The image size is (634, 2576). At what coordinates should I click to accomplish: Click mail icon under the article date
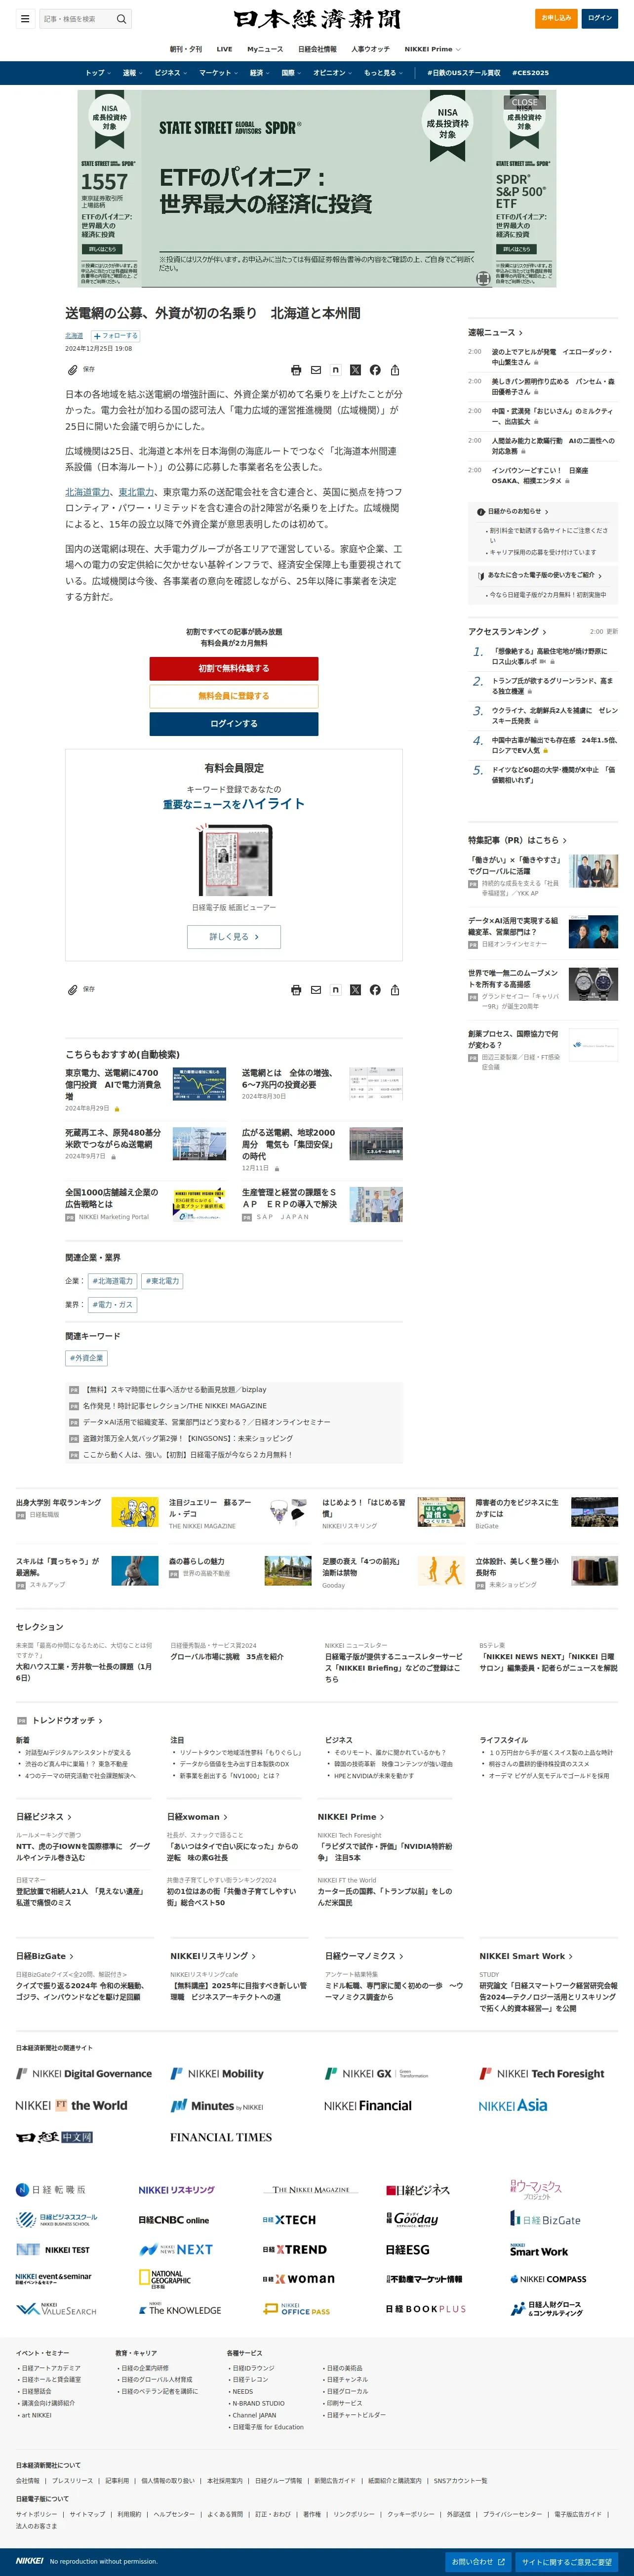tap(316, 370)
